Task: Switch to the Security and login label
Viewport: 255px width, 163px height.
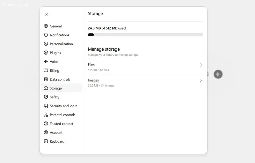Action: pyautogui.click(x=63, y=106)
